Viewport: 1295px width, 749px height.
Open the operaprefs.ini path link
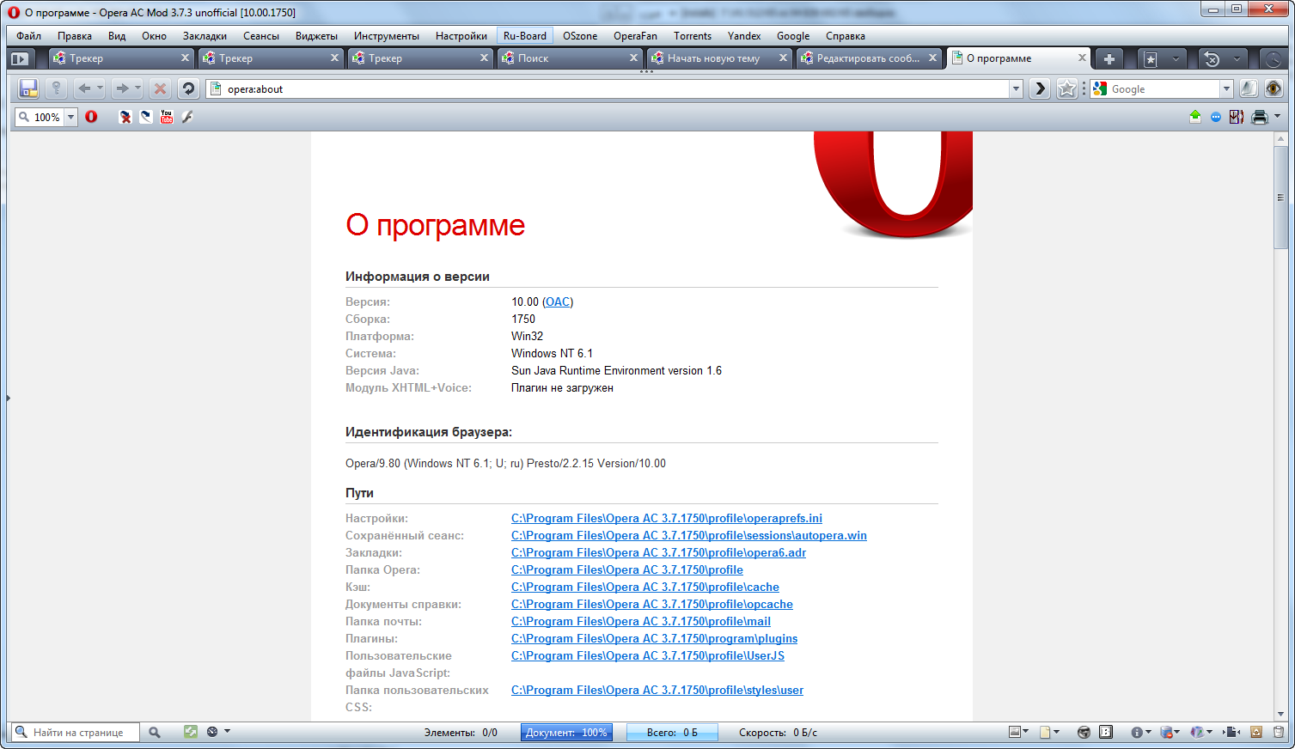click(667, 518)
